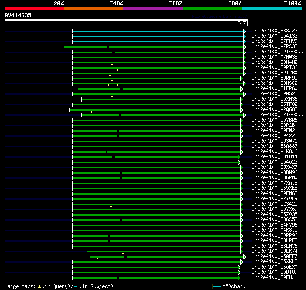Click the yellow query-gap marker under UniRef100_O23425
Image resolution: width=306 pixels, height=290 pixels.
pos(111,206)
